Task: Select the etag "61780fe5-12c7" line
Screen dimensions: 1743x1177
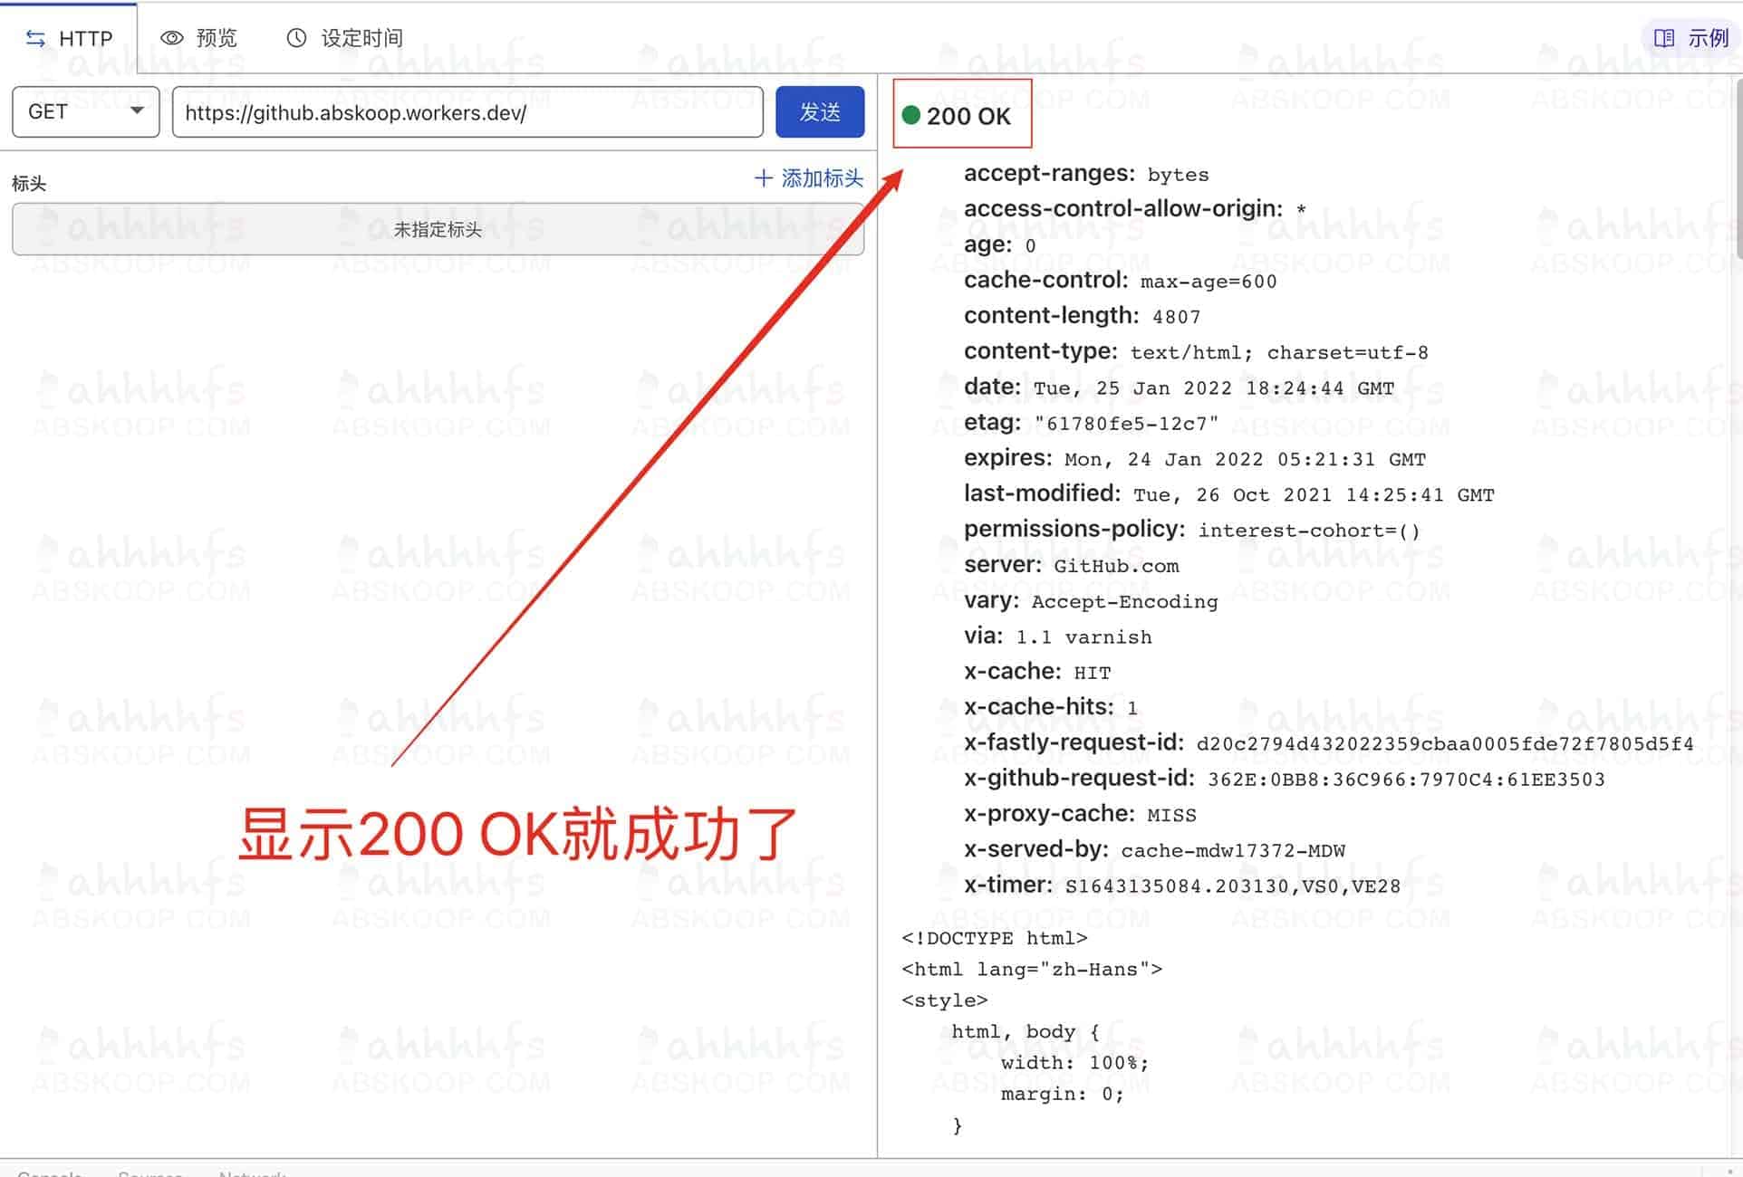Action: pos(1092,423)
